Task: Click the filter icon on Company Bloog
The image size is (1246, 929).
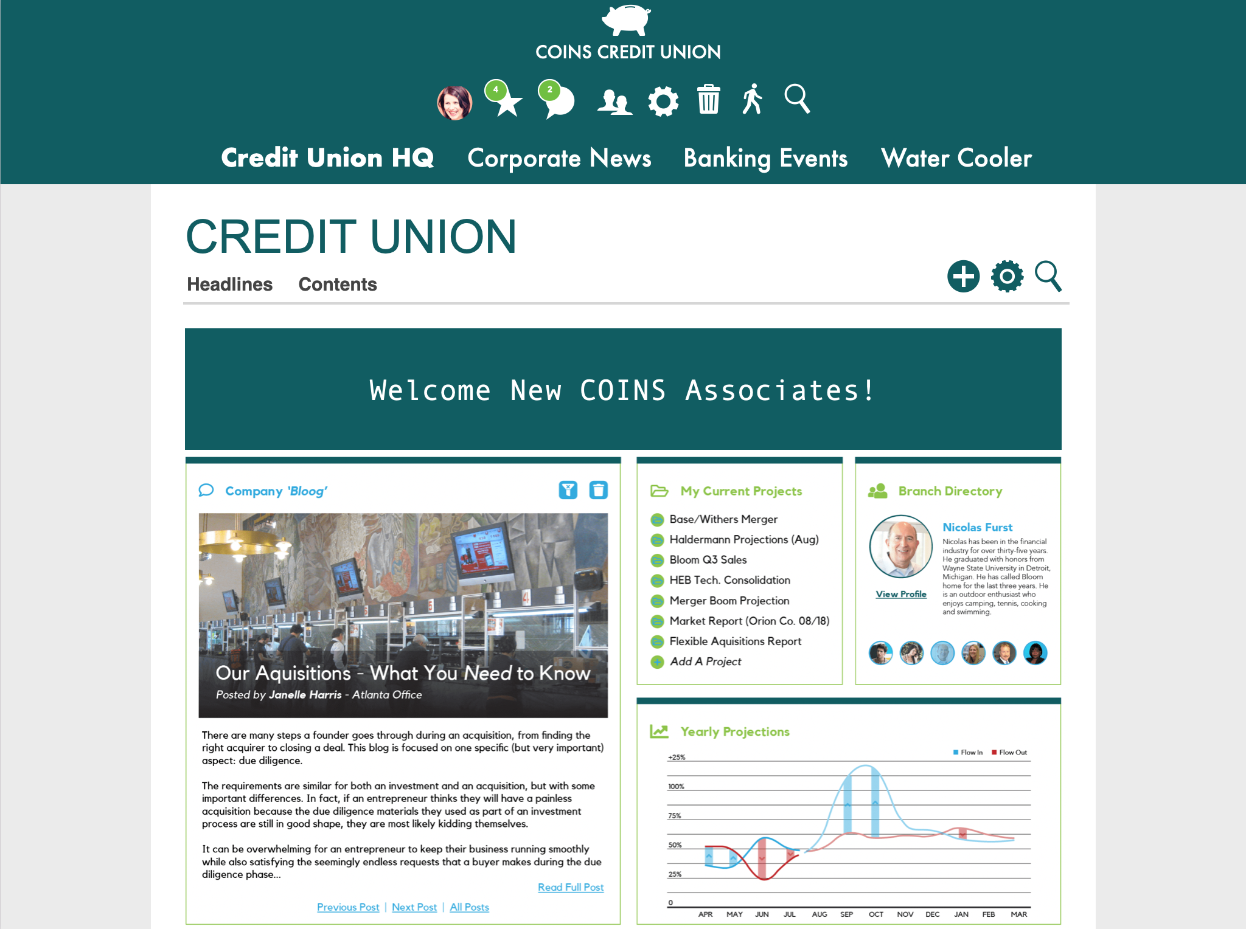Action: tap(568, 491)
